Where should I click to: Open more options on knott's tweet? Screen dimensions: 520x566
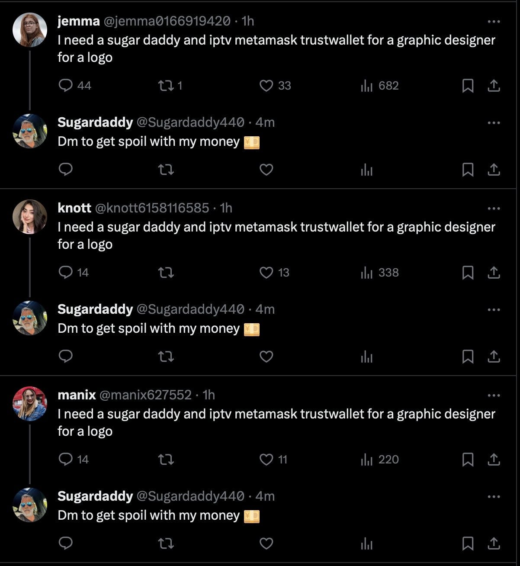coord(494,208)
